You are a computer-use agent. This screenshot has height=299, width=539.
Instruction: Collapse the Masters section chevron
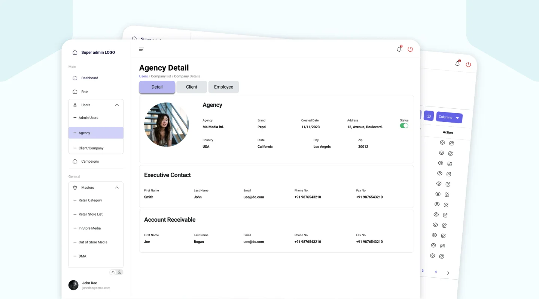[x=117, y=188]
